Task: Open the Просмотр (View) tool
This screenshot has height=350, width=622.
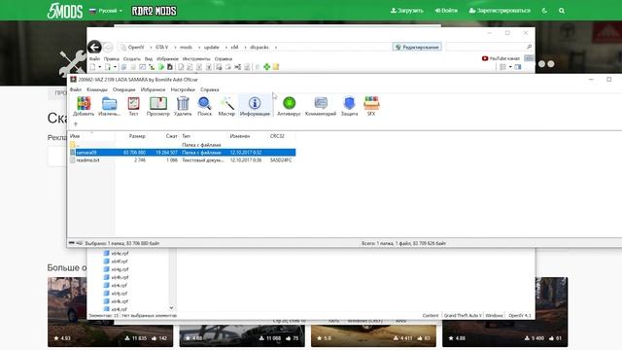Action: 157,106
